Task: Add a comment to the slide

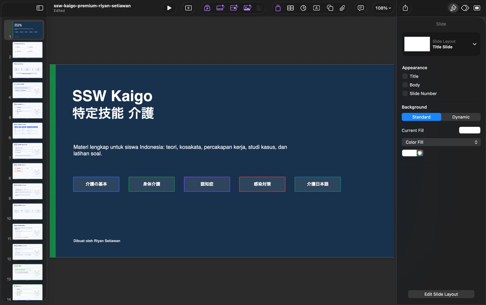Action: 361,8
